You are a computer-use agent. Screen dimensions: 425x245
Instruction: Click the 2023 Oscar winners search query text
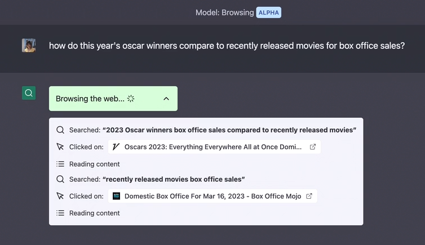[x=229, y=130]
